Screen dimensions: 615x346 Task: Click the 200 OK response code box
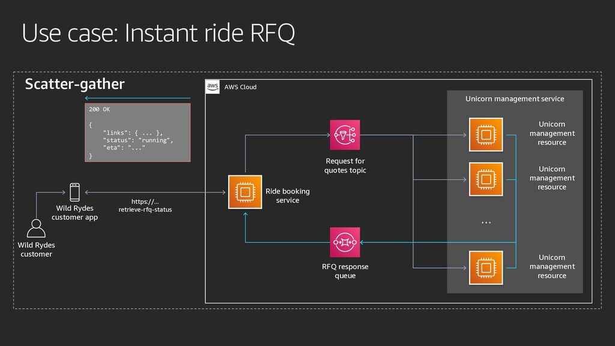(x=138, y=133)
